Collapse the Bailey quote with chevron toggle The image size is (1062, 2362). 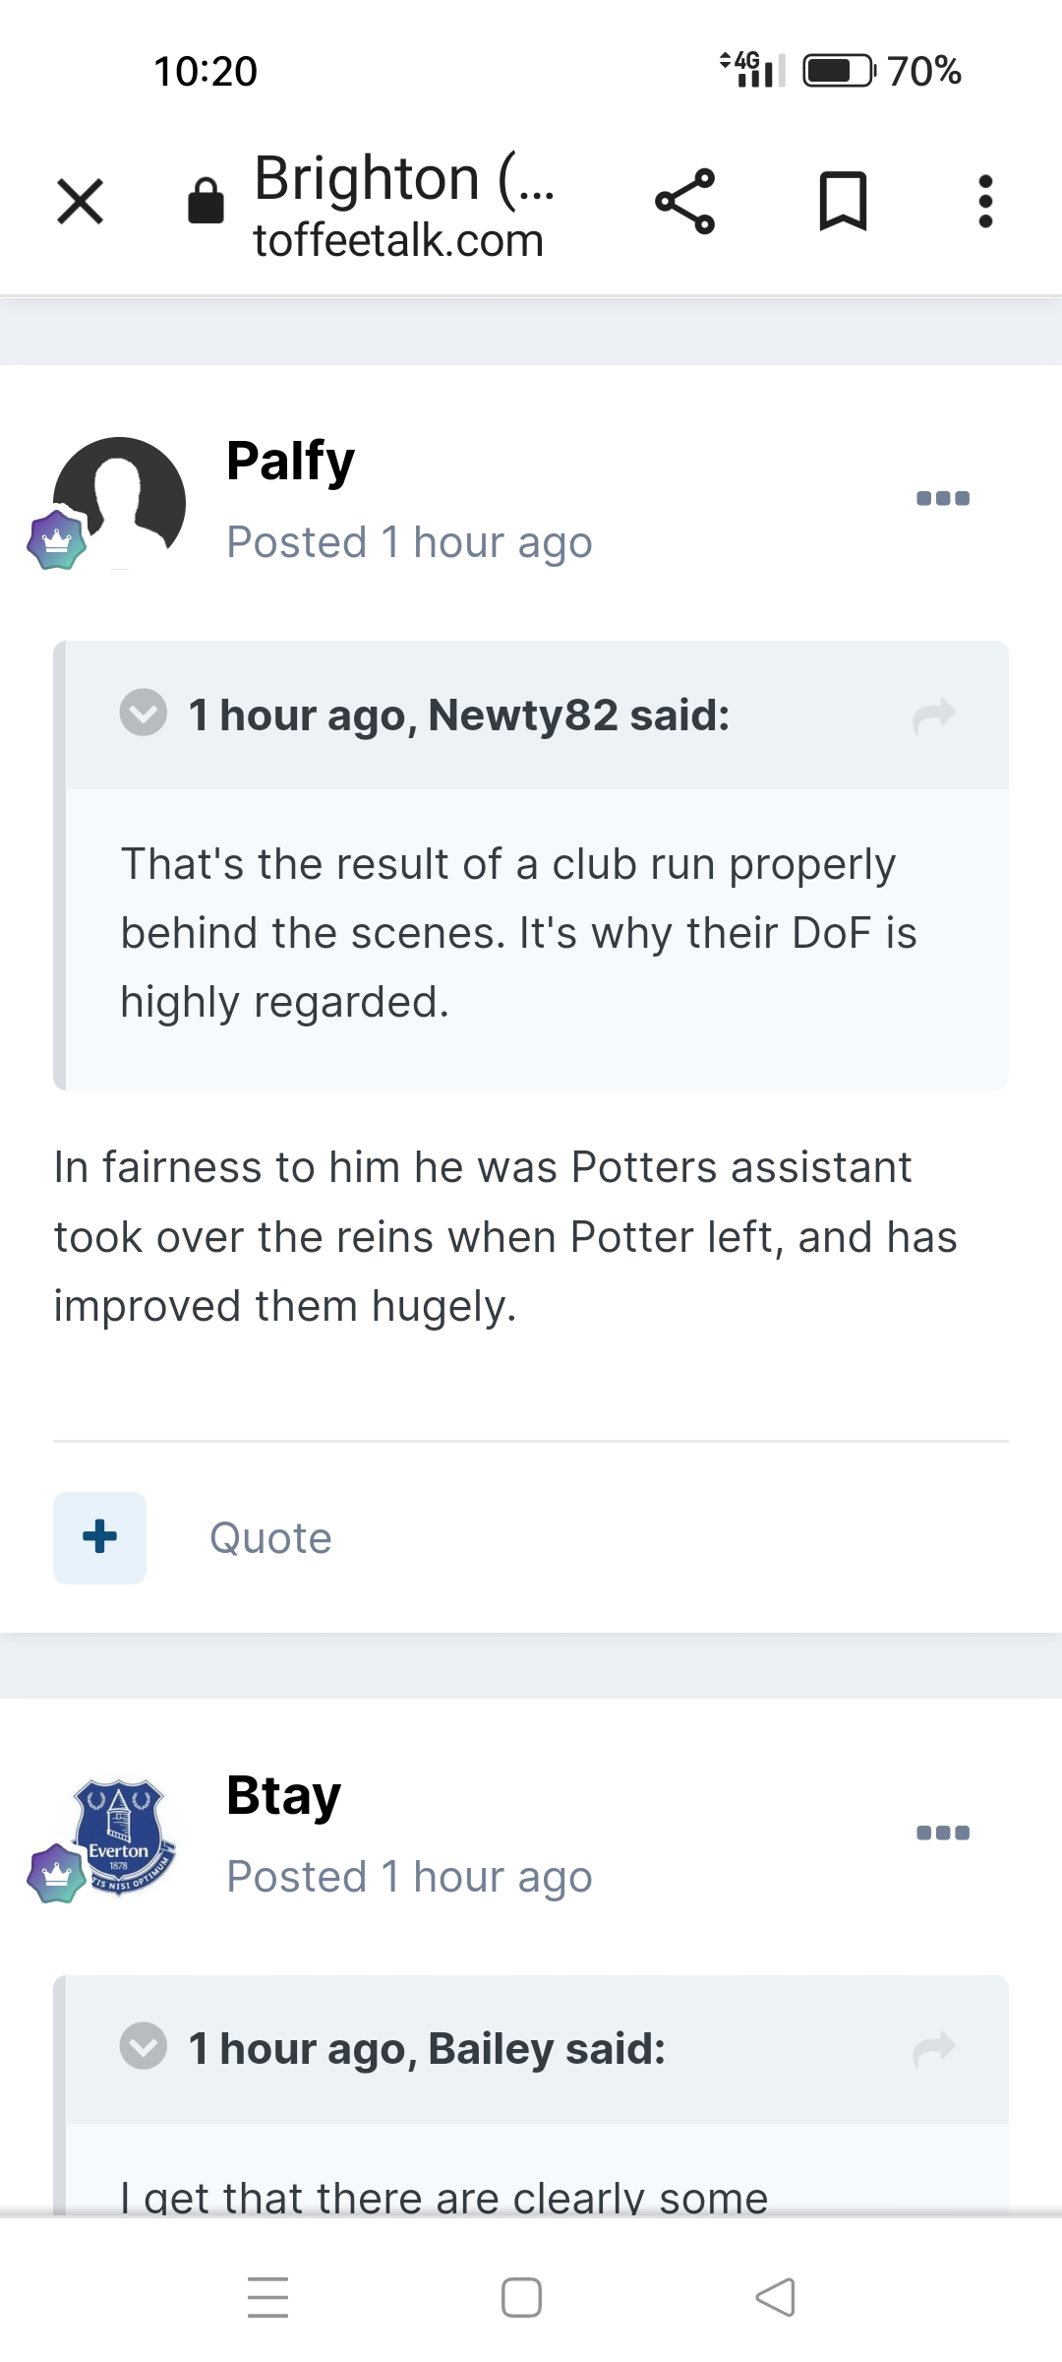(x=144, y=2047)
